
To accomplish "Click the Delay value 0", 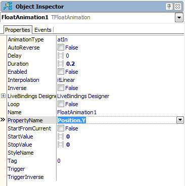I will point(67,56).
